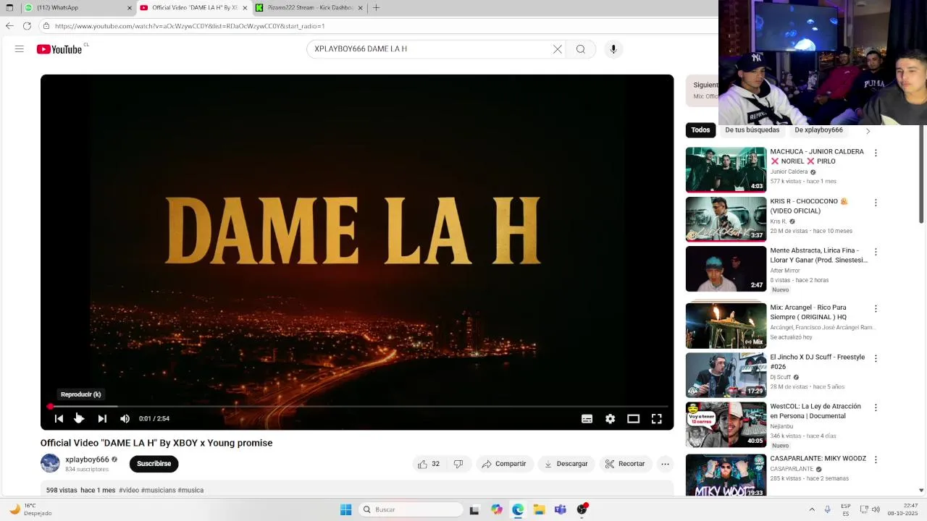927x521 pixels.
Task: Open the Mix: Arcangel - Rico Para Siempre playlist
Action: tap(726, 326)
